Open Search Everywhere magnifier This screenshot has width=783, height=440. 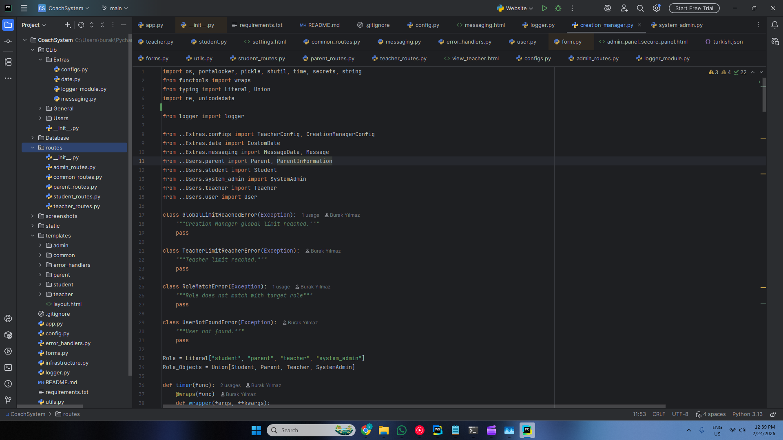point(640,8)
